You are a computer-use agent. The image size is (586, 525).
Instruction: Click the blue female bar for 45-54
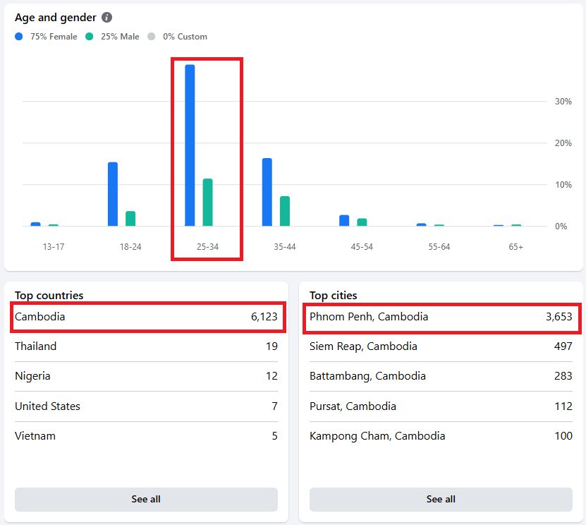click(x=344, y=220)
